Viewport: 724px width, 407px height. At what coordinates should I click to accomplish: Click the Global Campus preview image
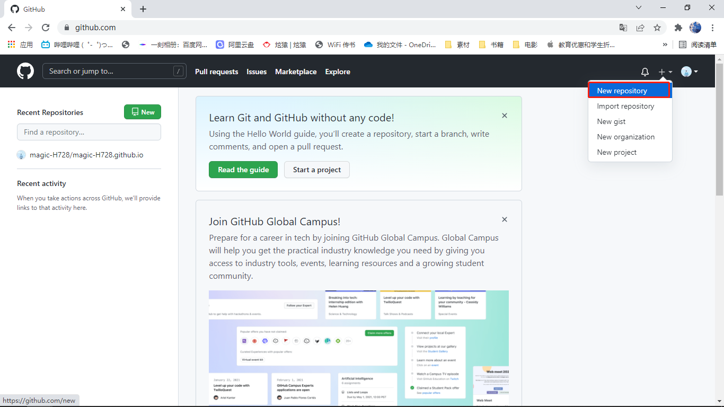click(359, 348)
